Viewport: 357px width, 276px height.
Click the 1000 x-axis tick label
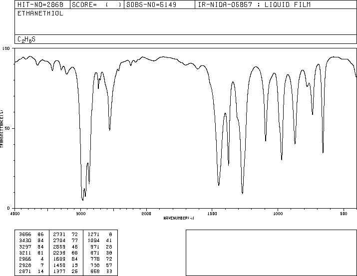(x=278, y=214)
